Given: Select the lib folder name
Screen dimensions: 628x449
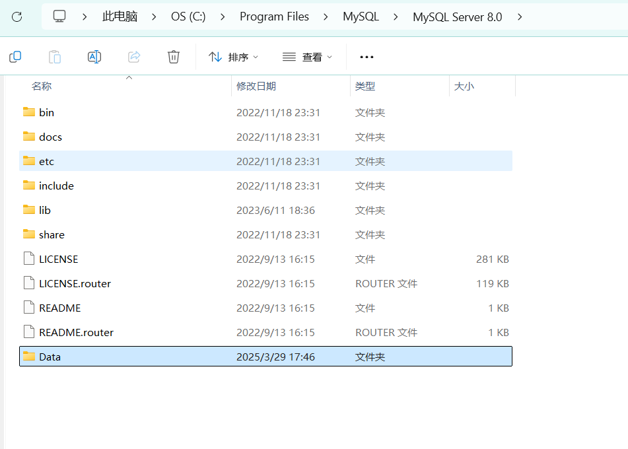Looking at the screenshot, I should tap(45, 210).
